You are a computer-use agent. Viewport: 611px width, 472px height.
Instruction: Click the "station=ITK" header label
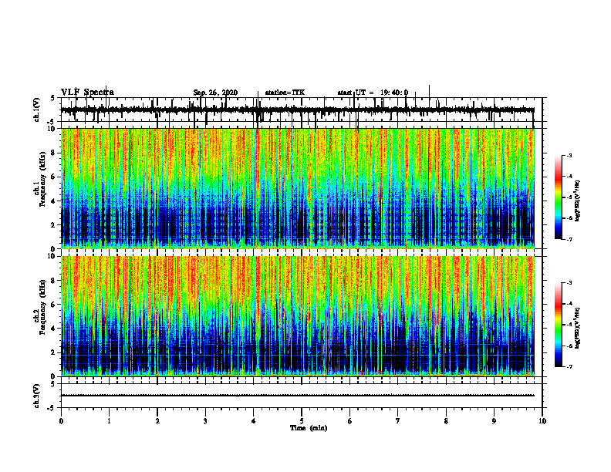(x=285, y=93)
